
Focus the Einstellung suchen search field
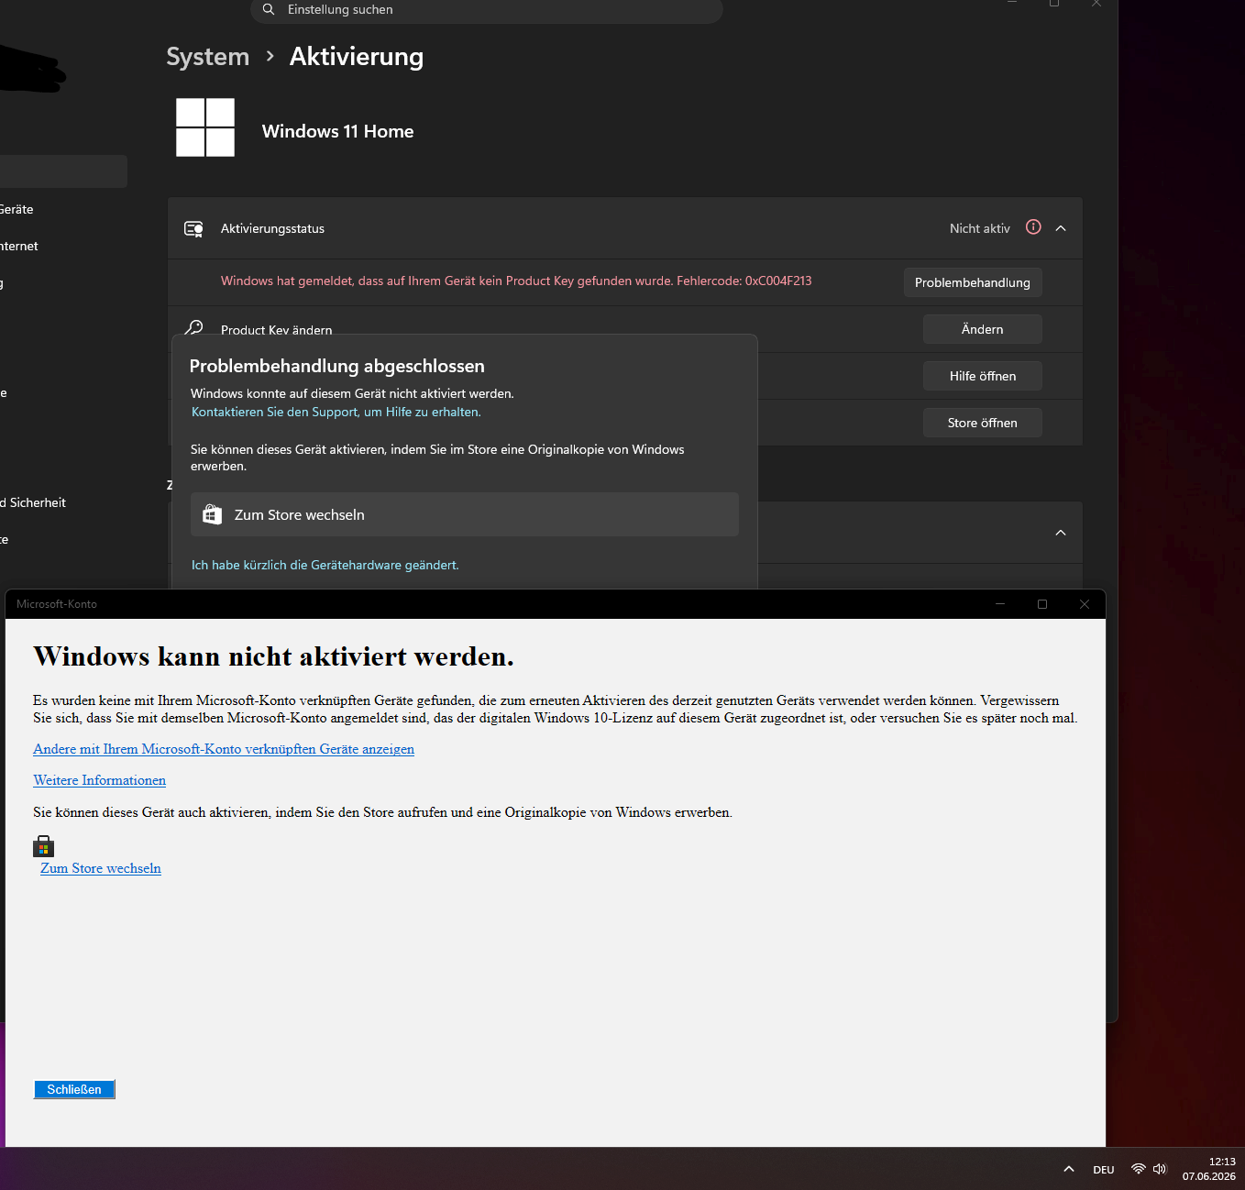[487, 10]
